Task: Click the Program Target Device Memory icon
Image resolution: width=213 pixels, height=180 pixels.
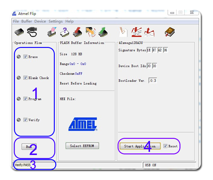Action: tap(77, 32)
